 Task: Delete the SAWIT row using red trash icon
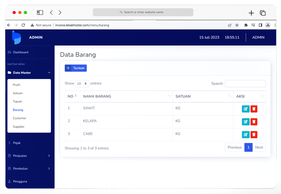coord(254,109)
